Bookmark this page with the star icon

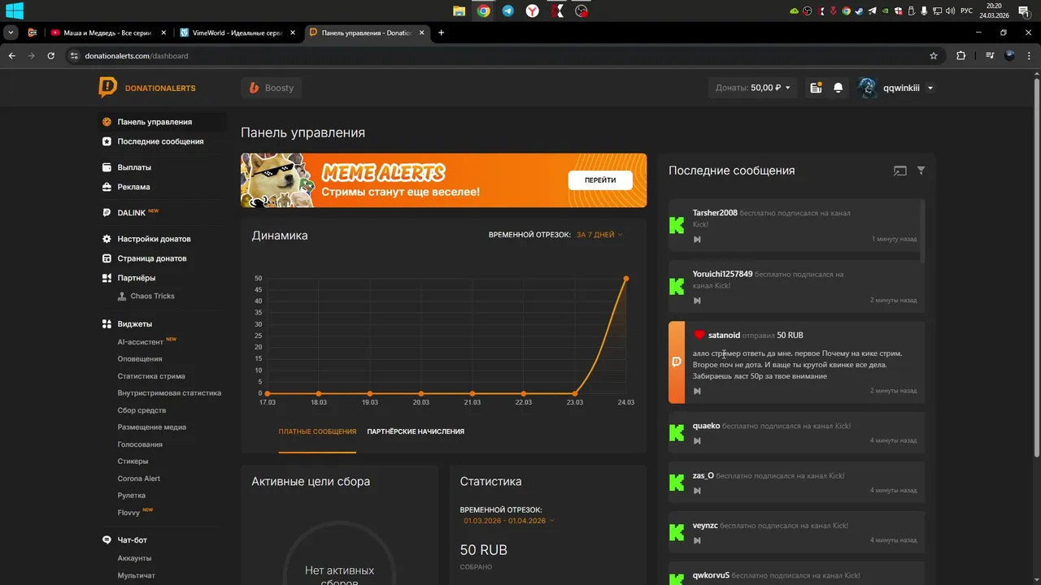(934, 56)
